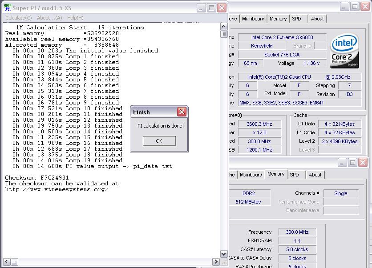Click the Intel Core 2 Extreme logo
372x268 pixels.
[x=344, y=51]
